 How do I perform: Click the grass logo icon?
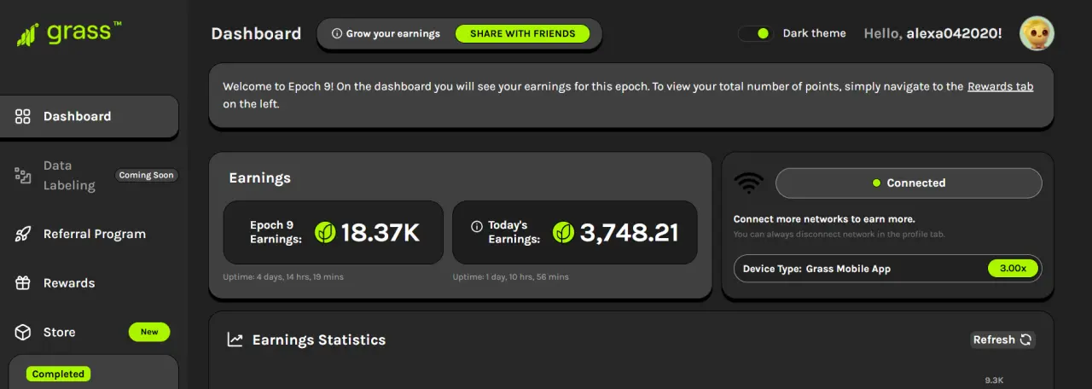tap(26, 35)
